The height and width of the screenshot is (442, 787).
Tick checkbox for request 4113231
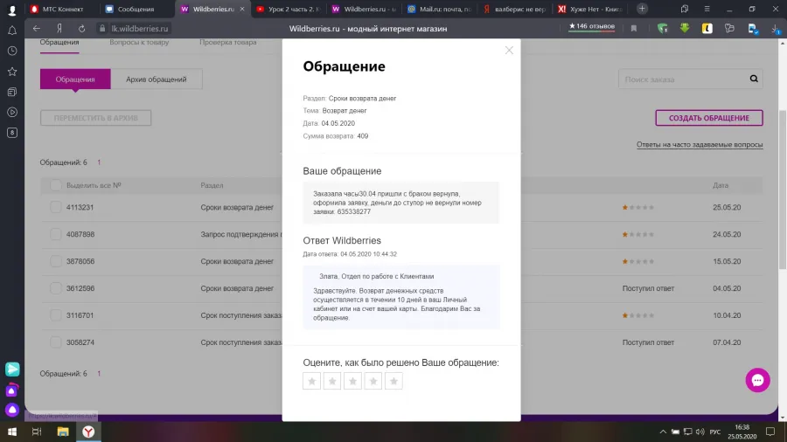(56, 207)
